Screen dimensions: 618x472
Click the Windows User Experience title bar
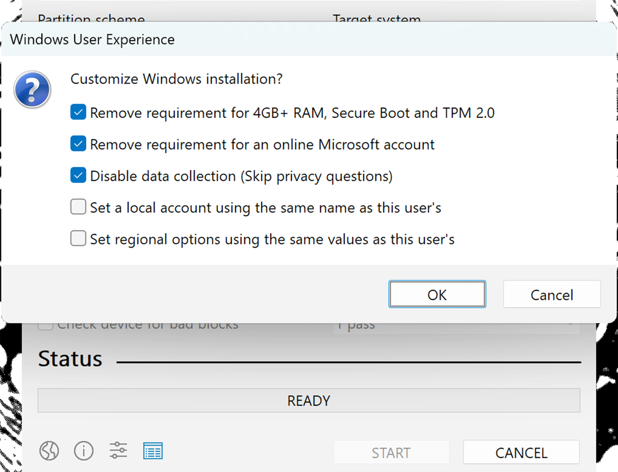pos(92,39)
